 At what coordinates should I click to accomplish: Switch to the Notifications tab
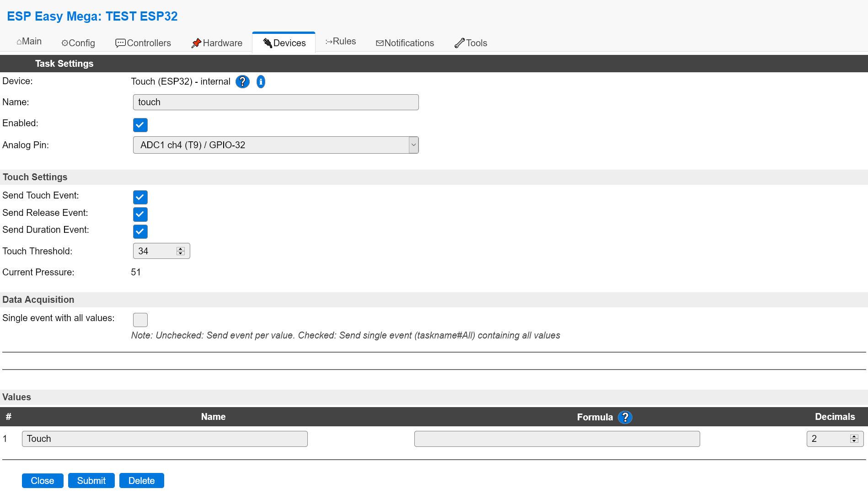pos(405,43)
